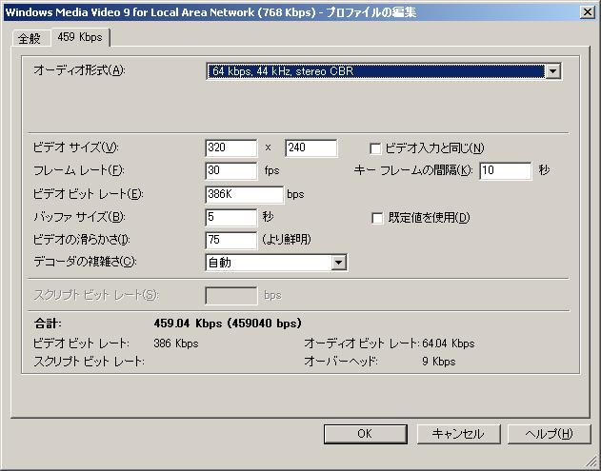The height and width of the screenshot is (471, 601).
Task: Check the 既定値を使用 checkbox
Action: coord(377,218)
